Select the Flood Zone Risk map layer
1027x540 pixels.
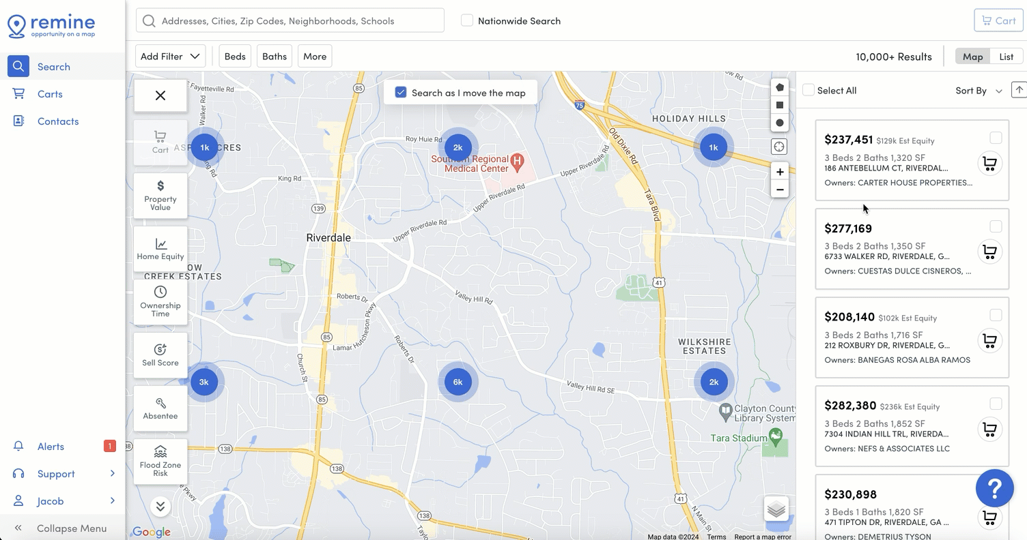pos(160,462)
